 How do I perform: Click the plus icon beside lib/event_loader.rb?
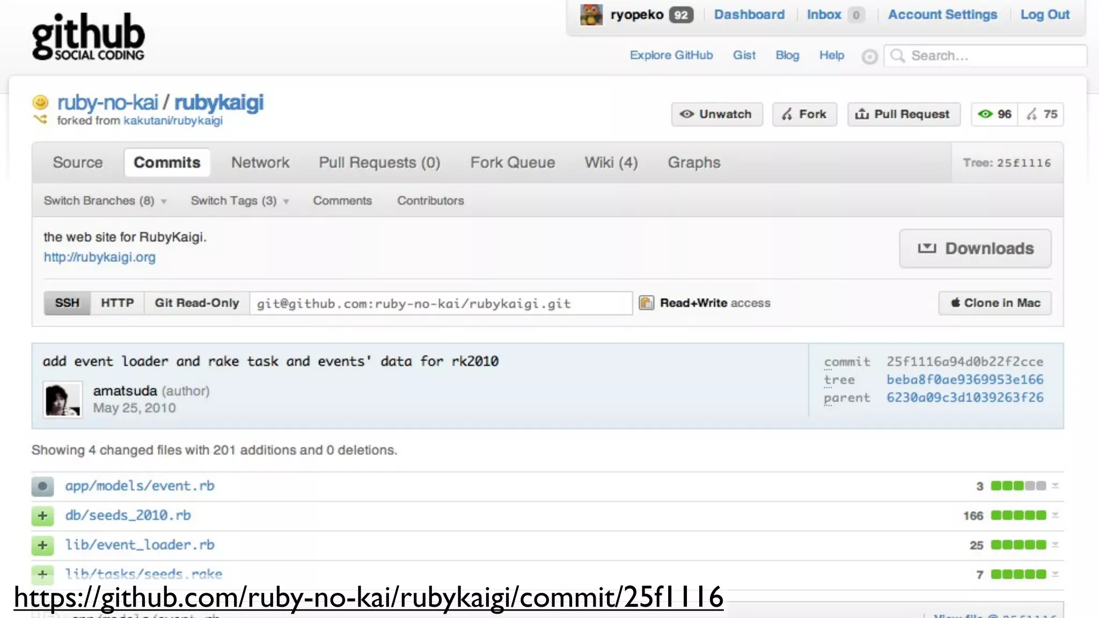[x=42, y=546]
